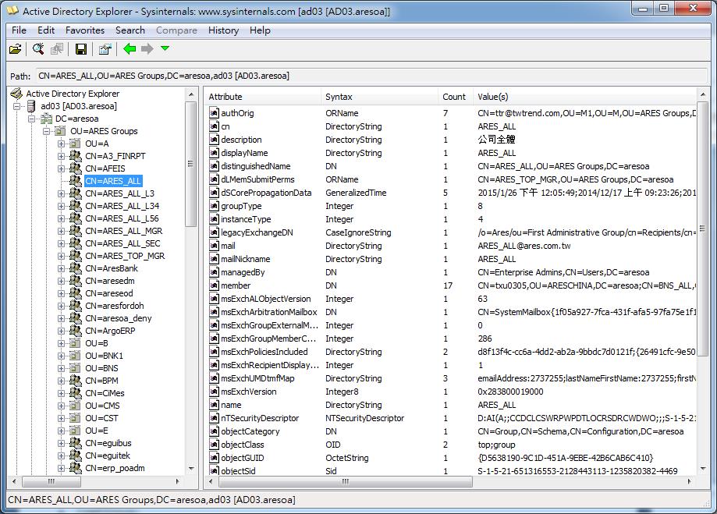
Task: Open the green history dropdown arrow
Action: [165, 48]
